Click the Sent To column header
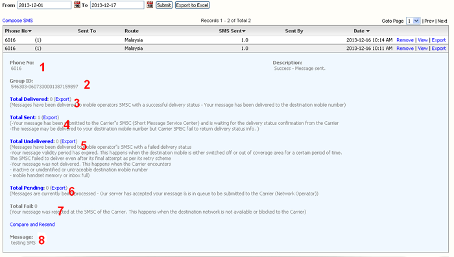 (86, 31)
